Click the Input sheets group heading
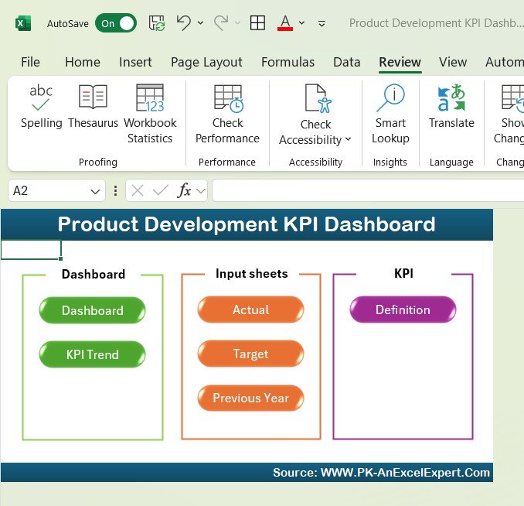This screenshot has height=506, width=524. click(252, 274)
